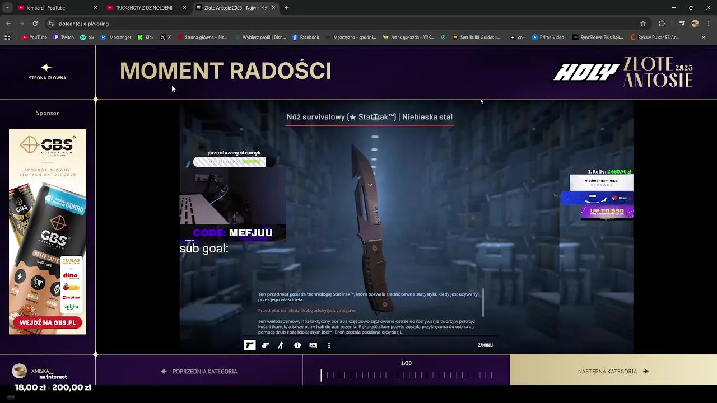Click the knife title Nóż survivalowy Niebieska stal
717x403 pixels.
coord(369,117)
